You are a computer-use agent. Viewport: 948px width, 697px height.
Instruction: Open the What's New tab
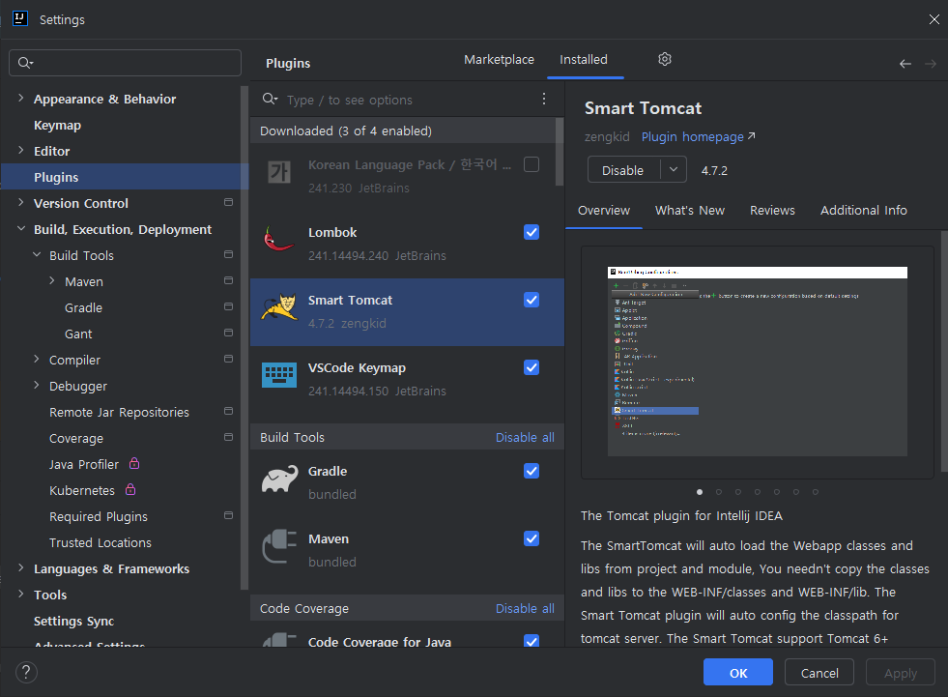[x=689, y=210]
